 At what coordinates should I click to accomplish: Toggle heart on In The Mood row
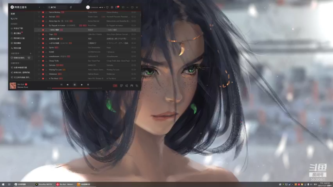pyautogui.click(x=43, y=79)
